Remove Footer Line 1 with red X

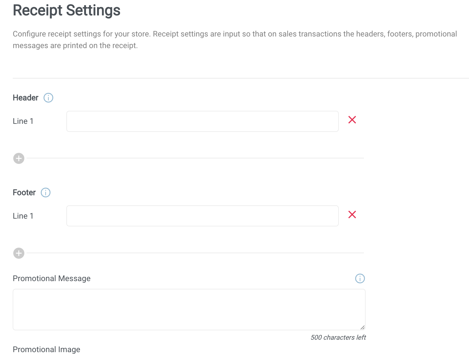tap(352, 214)
